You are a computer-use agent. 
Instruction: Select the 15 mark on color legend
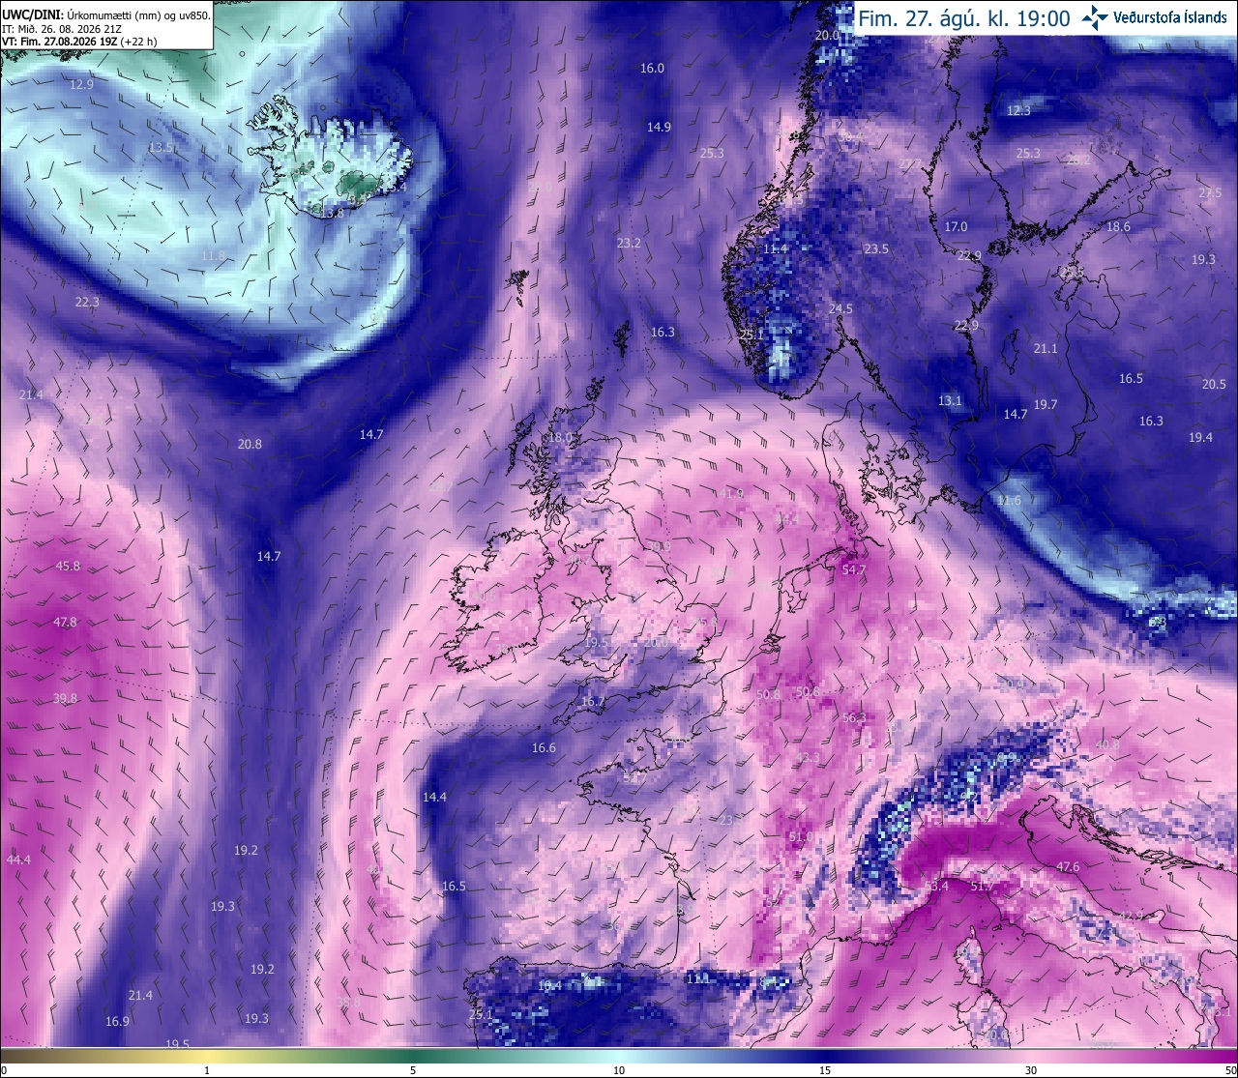pyautogui.click(x=825, y=1070)
